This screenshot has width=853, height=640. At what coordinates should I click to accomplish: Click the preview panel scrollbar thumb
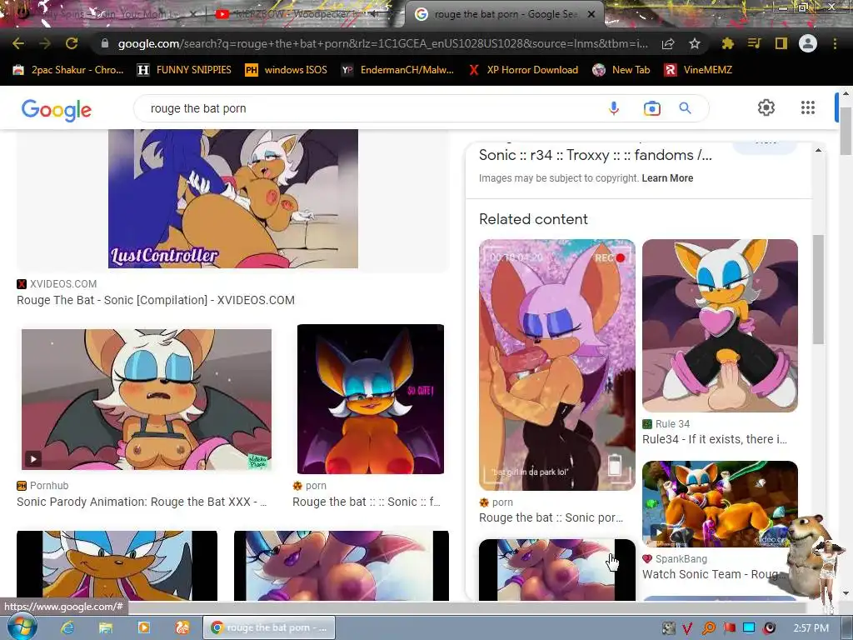coord(818,289)
